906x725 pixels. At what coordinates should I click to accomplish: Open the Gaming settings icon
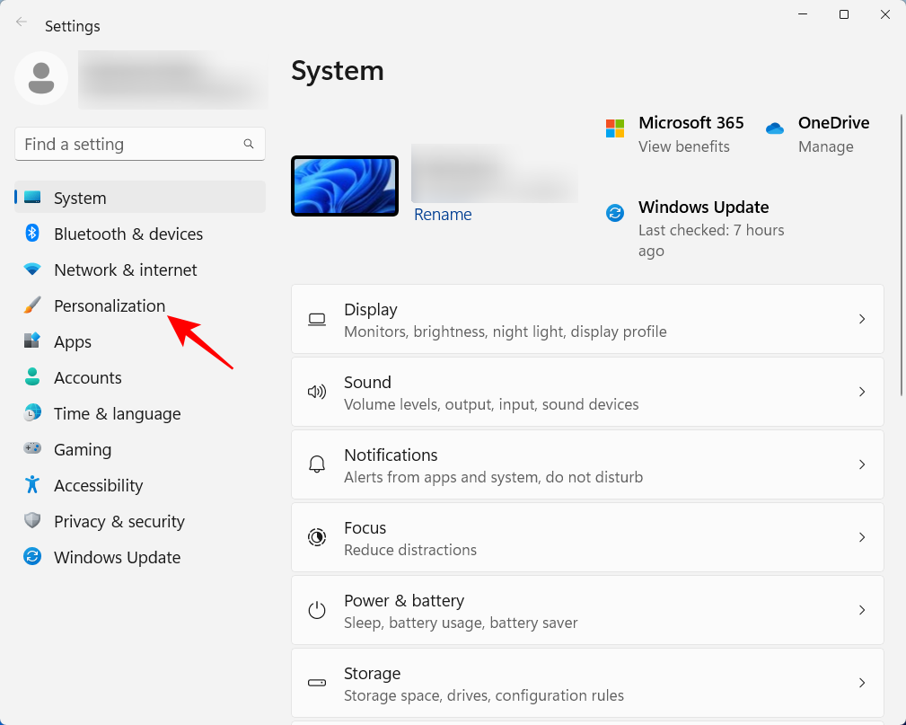point(31,449)
